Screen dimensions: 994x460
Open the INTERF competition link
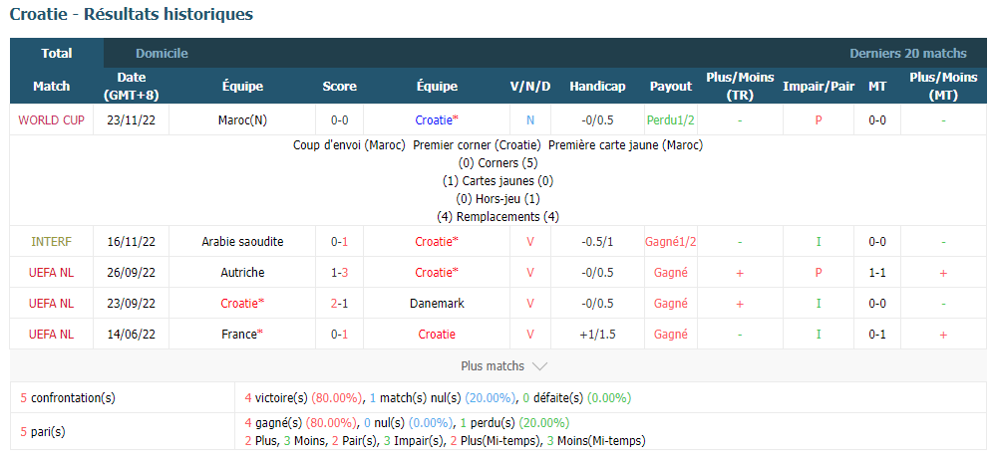(x=52, y=242)
